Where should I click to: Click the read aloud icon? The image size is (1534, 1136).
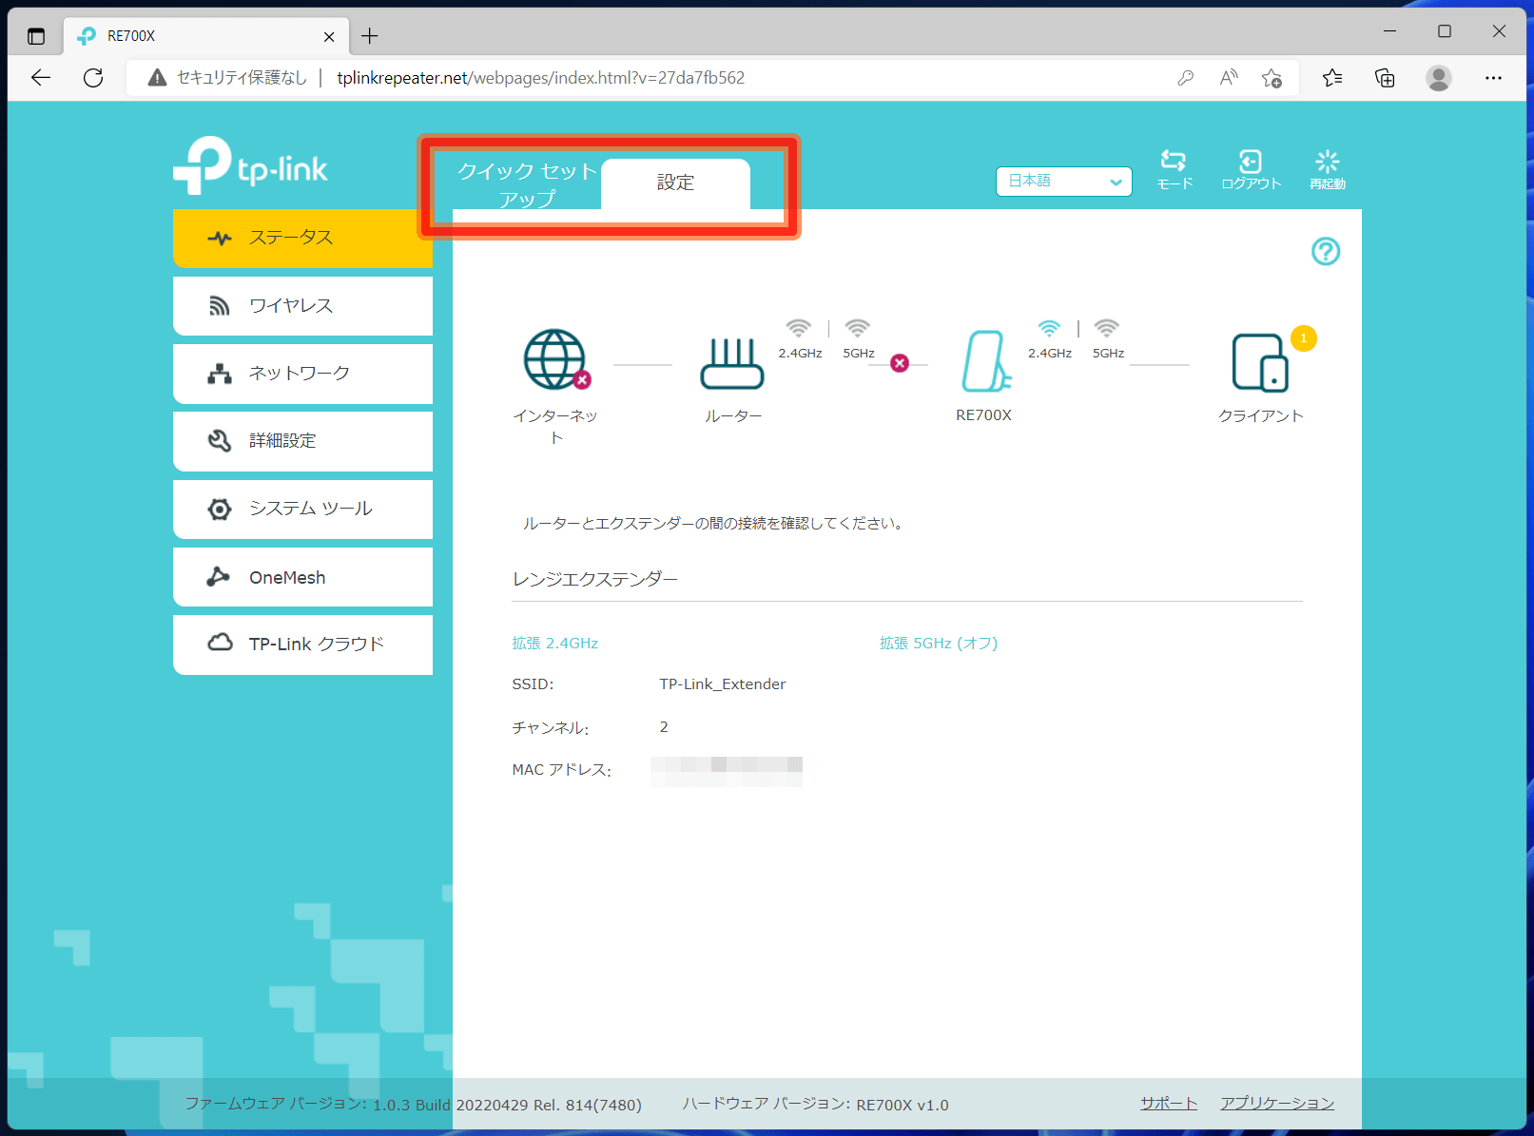pyautogui.click(x=1229, y=78)
